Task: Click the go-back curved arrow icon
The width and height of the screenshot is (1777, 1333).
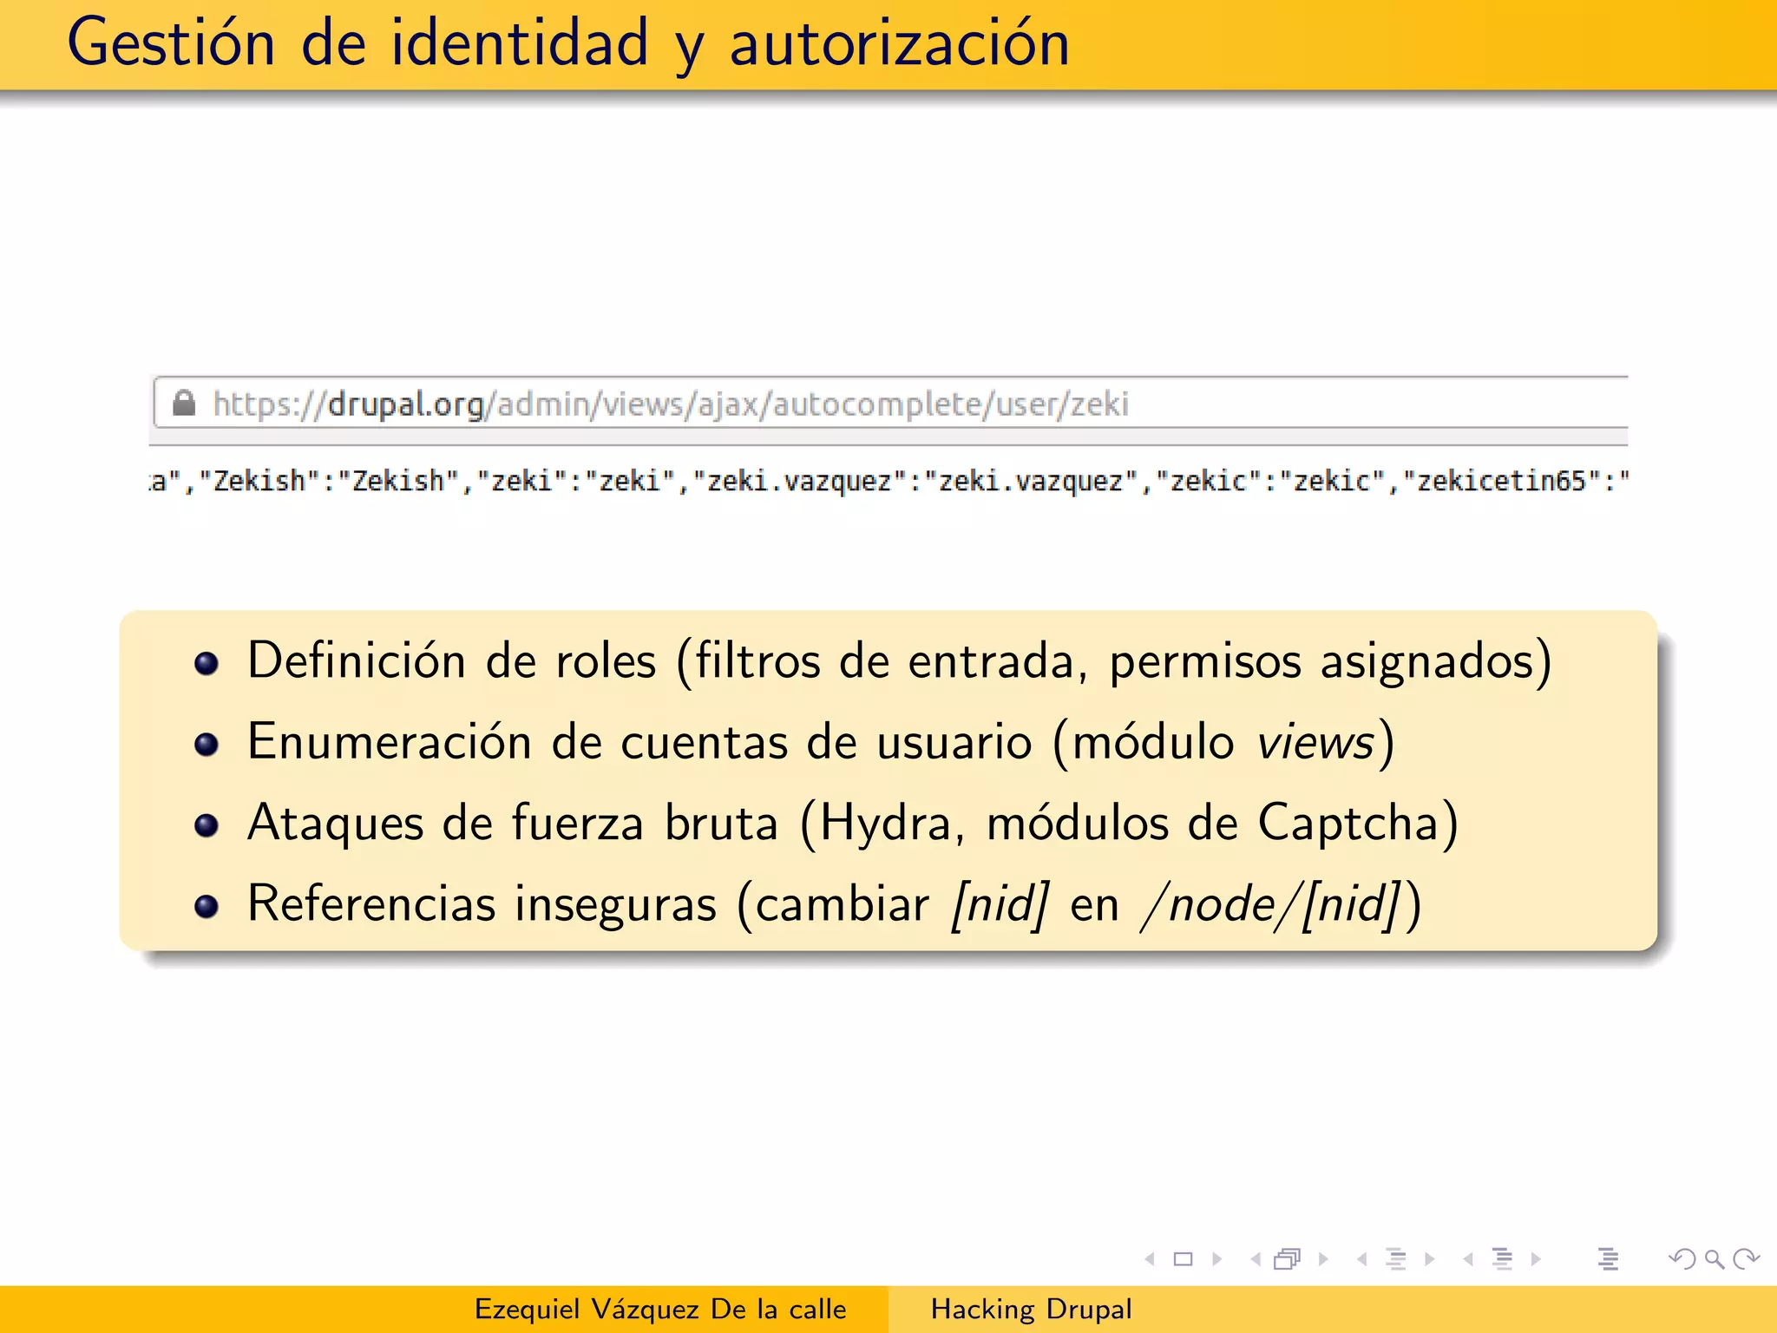Action: [1682, 1259]
